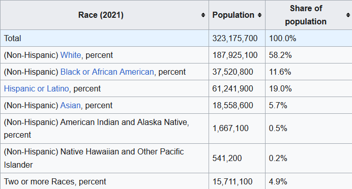352x189 pixels.
Task: Select Two or more Races row label
Action: point(55,181)
